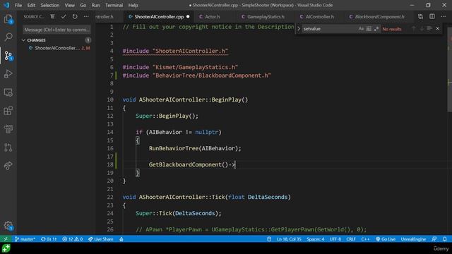Open the Terminal menu
452x254 pixels.
pyautogui.click(x=114, y=5)
